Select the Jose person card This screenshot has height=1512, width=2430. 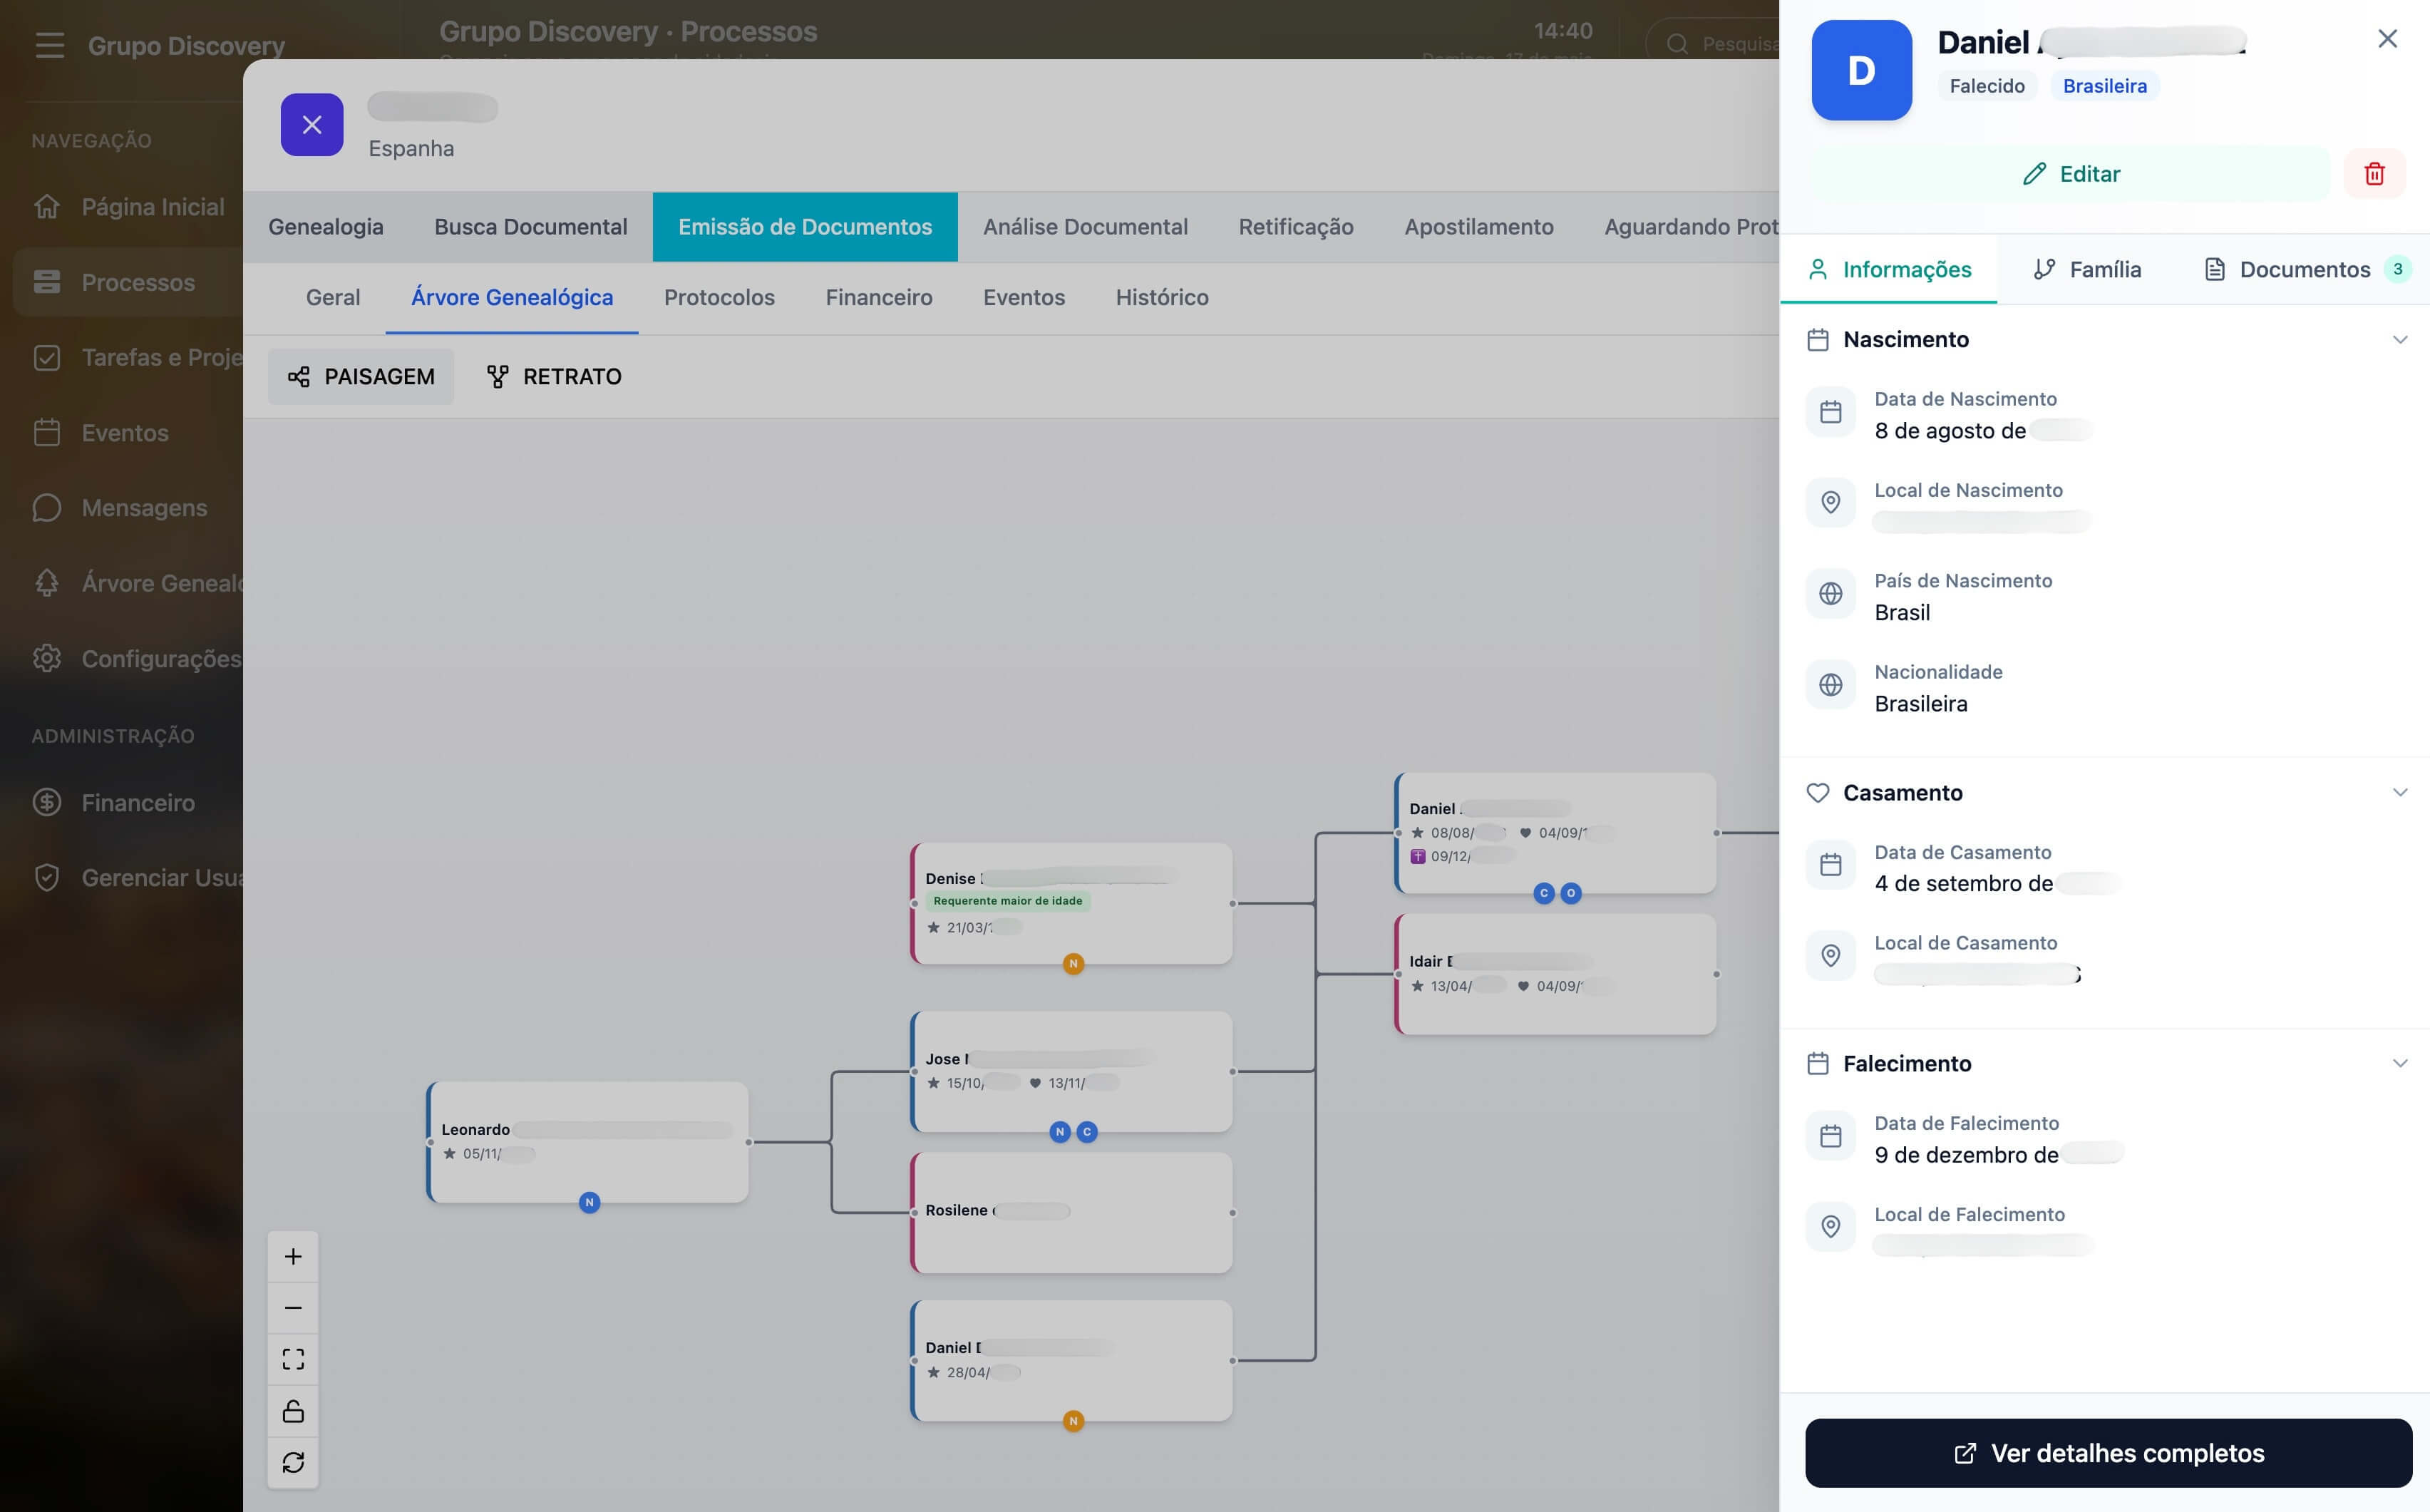pyautogui.click(x=1072, y=1072)
